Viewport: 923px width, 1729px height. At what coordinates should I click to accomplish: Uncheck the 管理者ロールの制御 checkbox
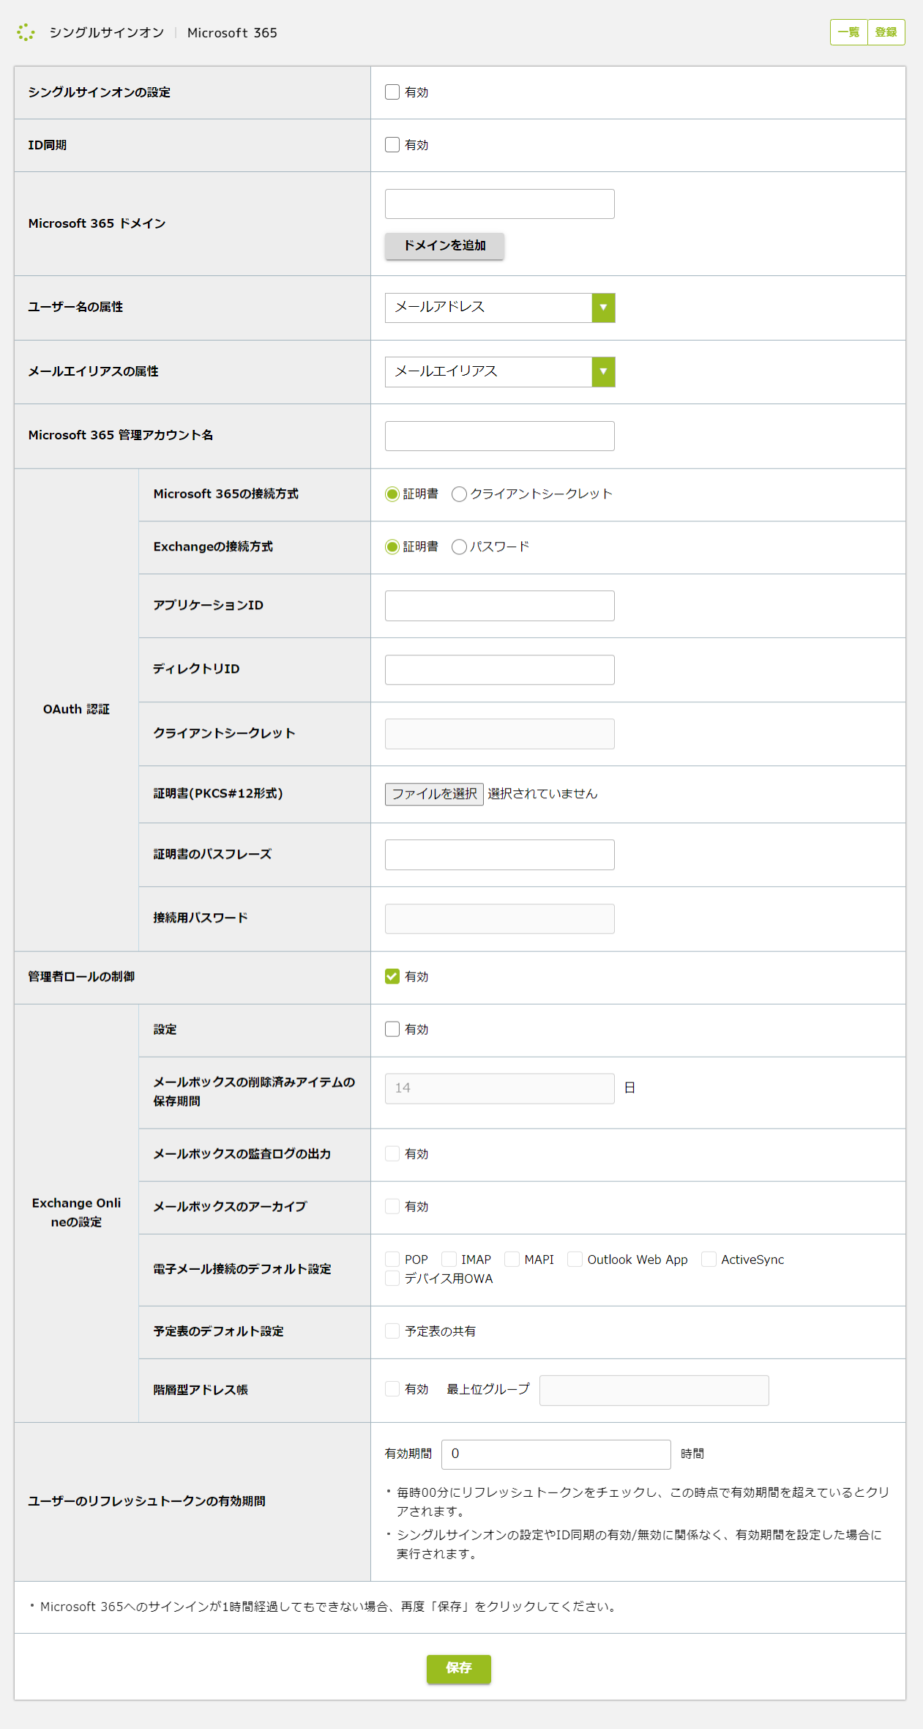392,976
